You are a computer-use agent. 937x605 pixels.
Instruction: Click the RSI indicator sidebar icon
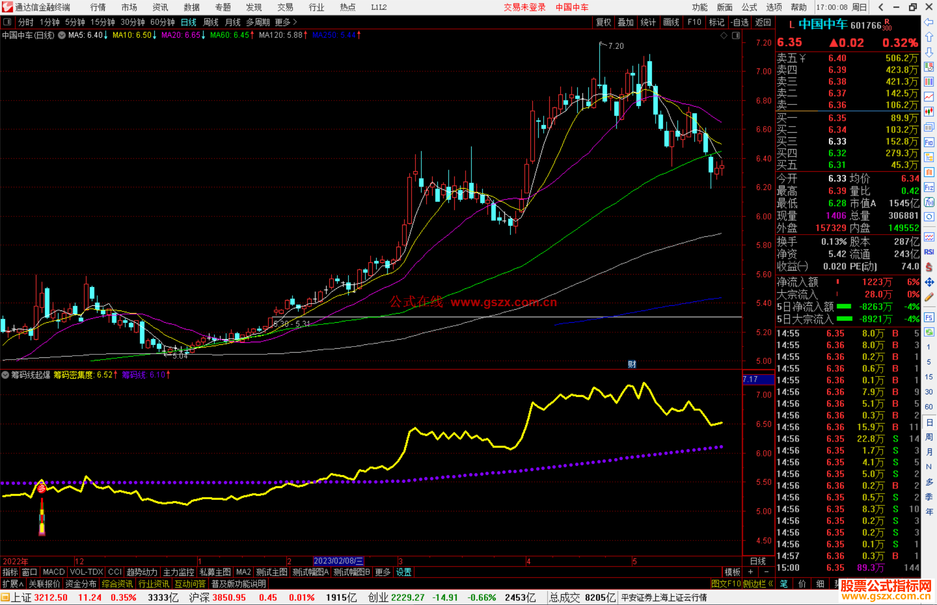929,252
